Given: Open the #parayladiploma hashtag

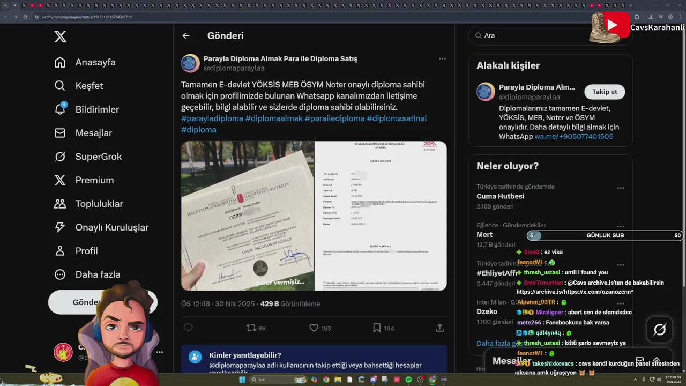Looking at the screenshot, I should (x=212, y=118).
